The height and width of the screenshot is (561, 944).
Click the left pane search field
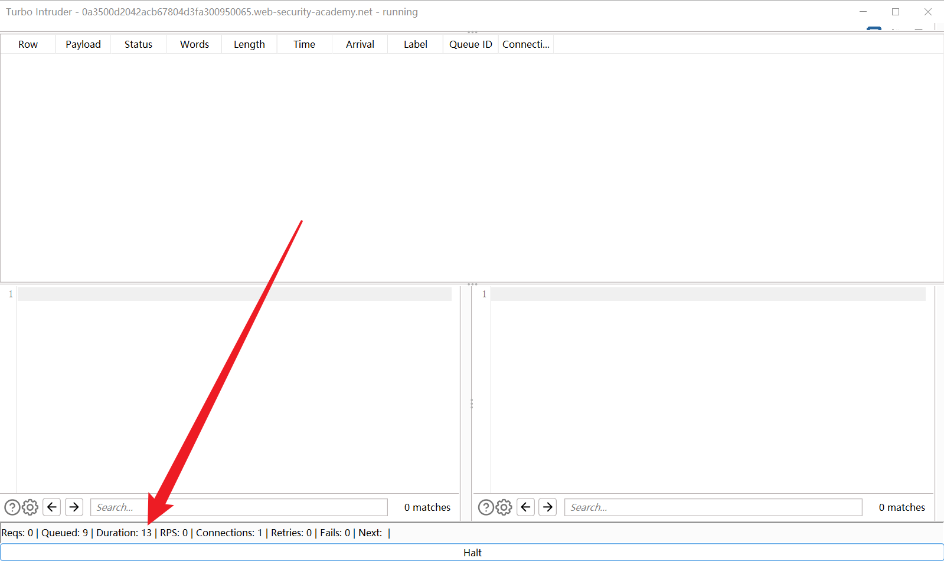pos(239,507)
